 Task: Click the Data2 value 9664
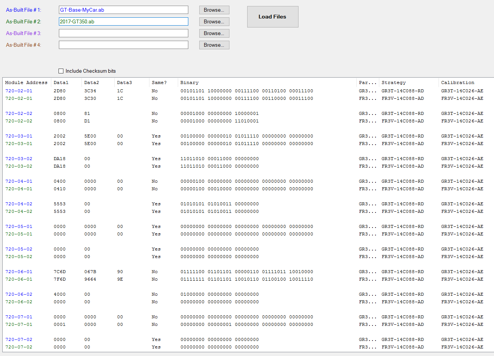[90, 279]
